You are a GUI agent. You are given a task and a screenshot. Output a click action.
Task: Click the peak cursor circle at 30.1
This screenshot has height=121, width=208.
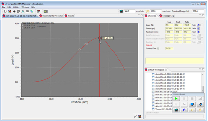click(x=99, y=38)
